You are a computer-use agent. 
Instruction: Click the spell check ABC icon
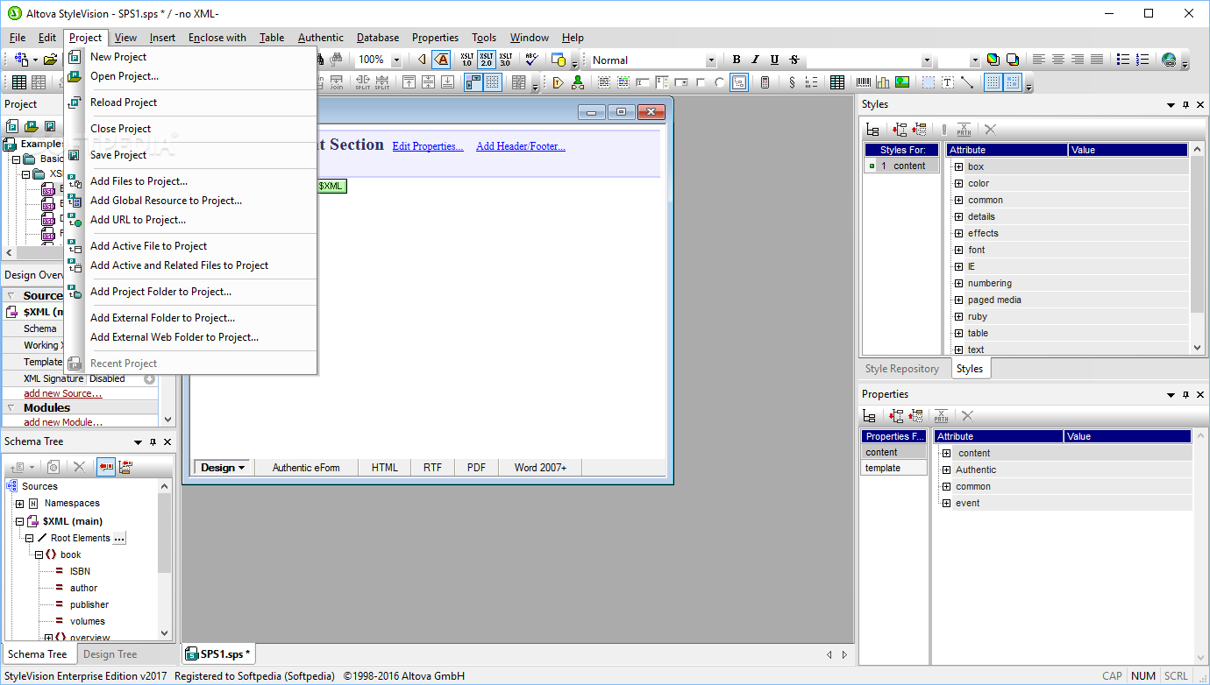[530, 60]
